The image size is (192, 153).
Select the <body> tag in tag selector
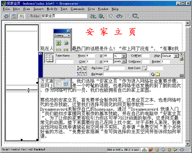point(6,149)
